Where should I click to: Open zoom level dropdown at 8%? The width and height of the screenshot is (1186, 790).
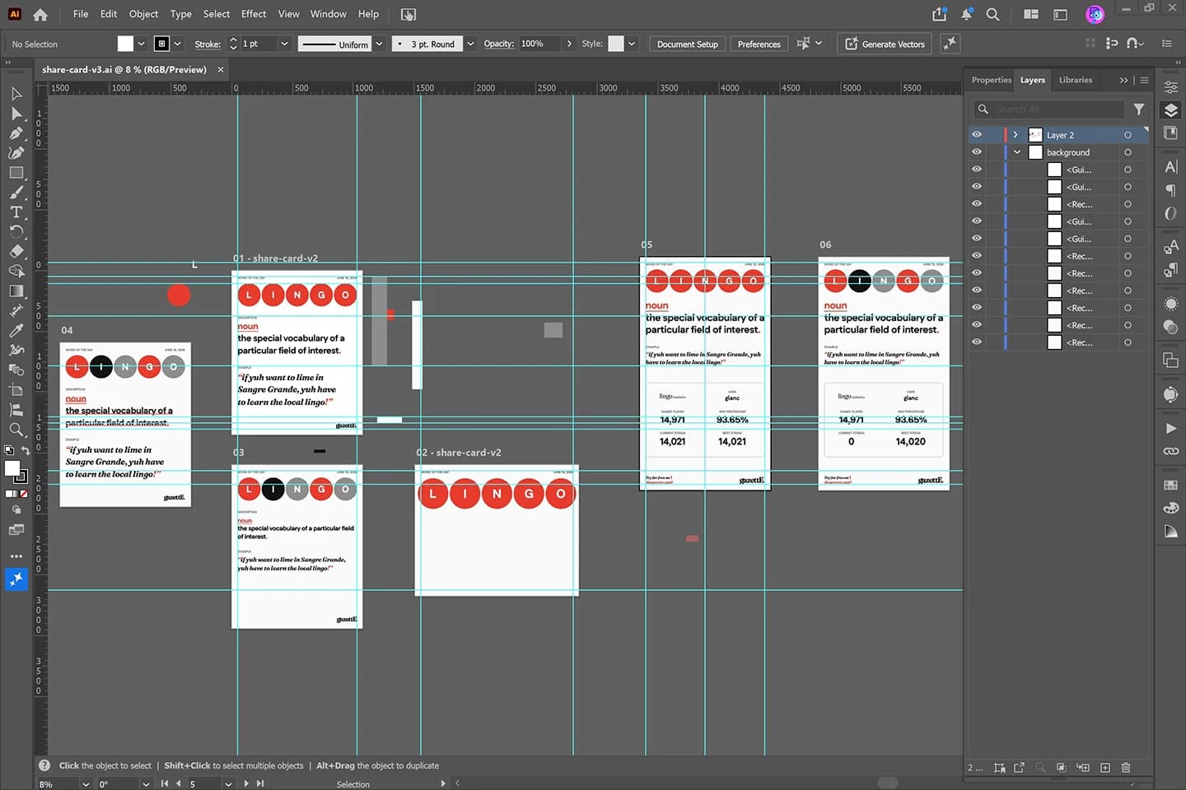point(86,784)
